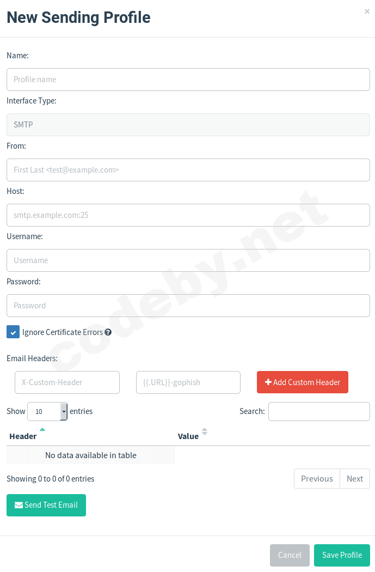Click the Username text field

pos(188,260)
